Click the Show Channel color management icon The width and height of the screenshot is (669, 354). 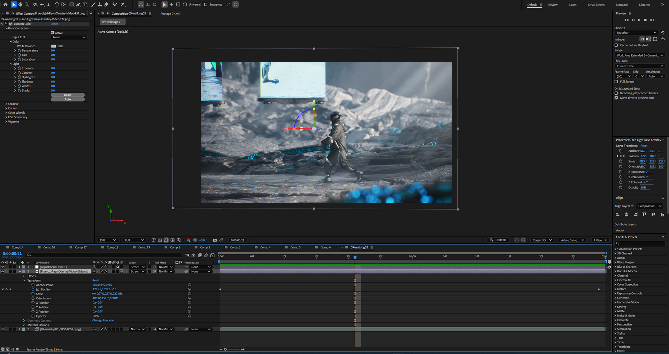(x=189, y=240)
